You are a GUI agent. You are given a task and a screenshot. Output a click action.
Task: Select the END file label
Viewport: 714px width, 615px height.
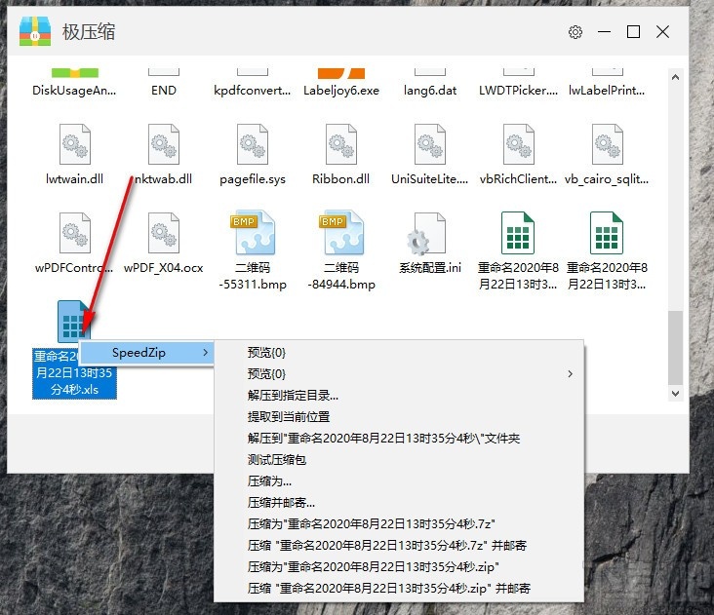point(164,91)
